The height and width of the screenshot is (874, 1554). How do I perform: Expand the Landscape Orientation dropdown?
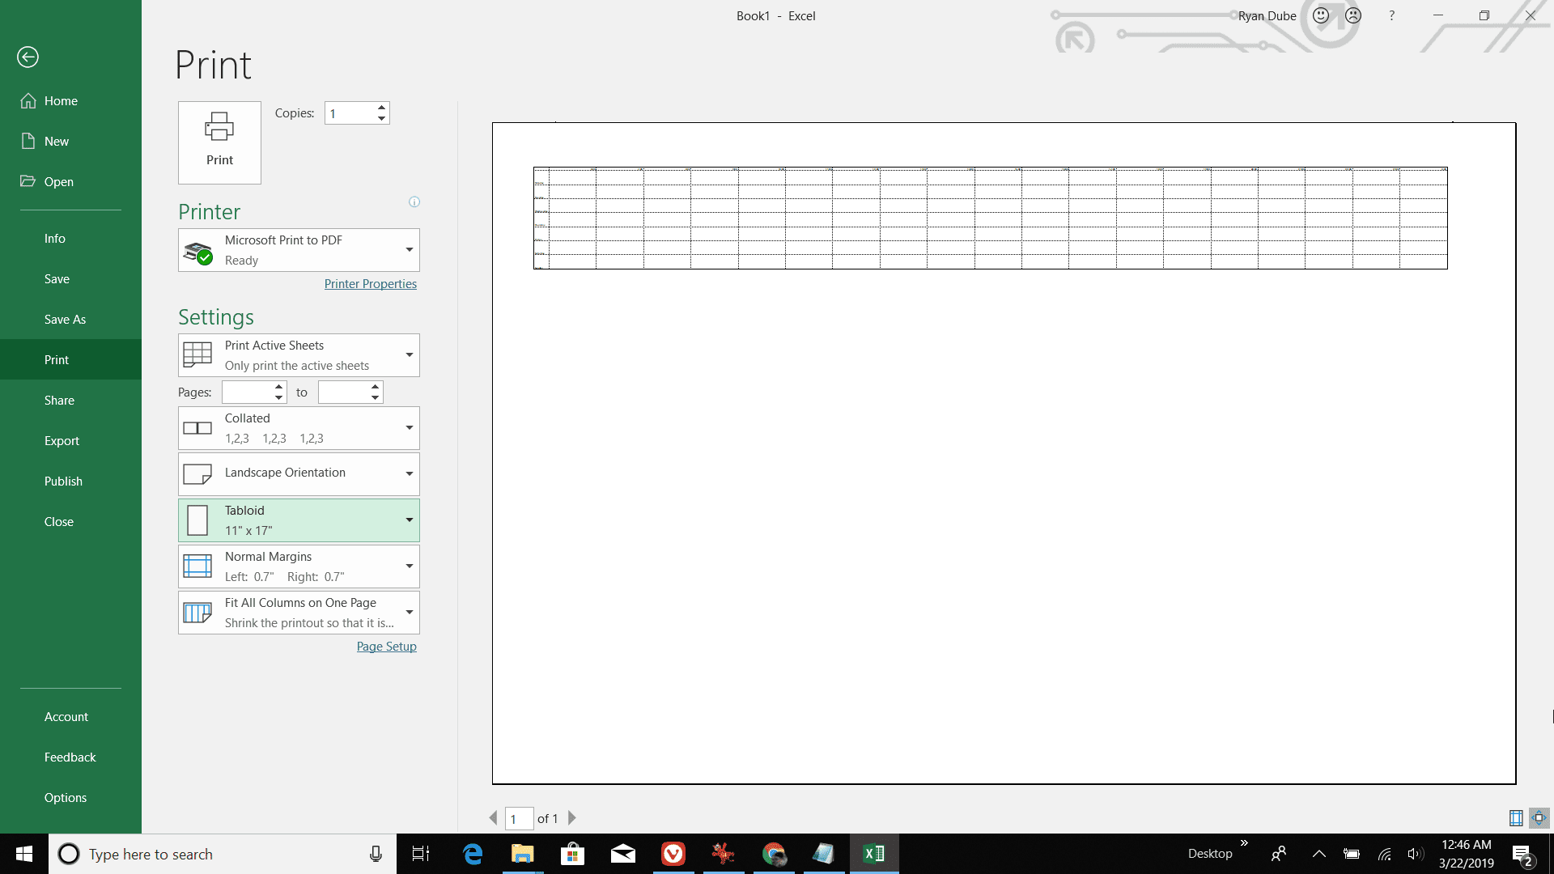tap(409, 473)
